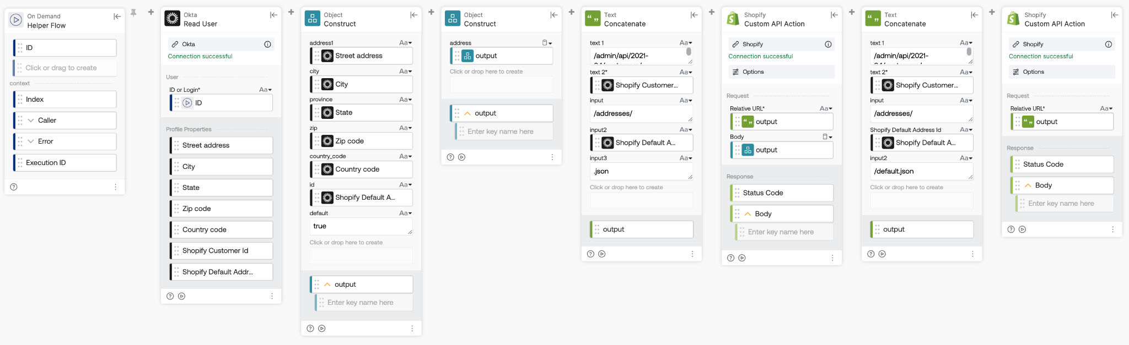Click the /default.json text field

pos(922,171)
